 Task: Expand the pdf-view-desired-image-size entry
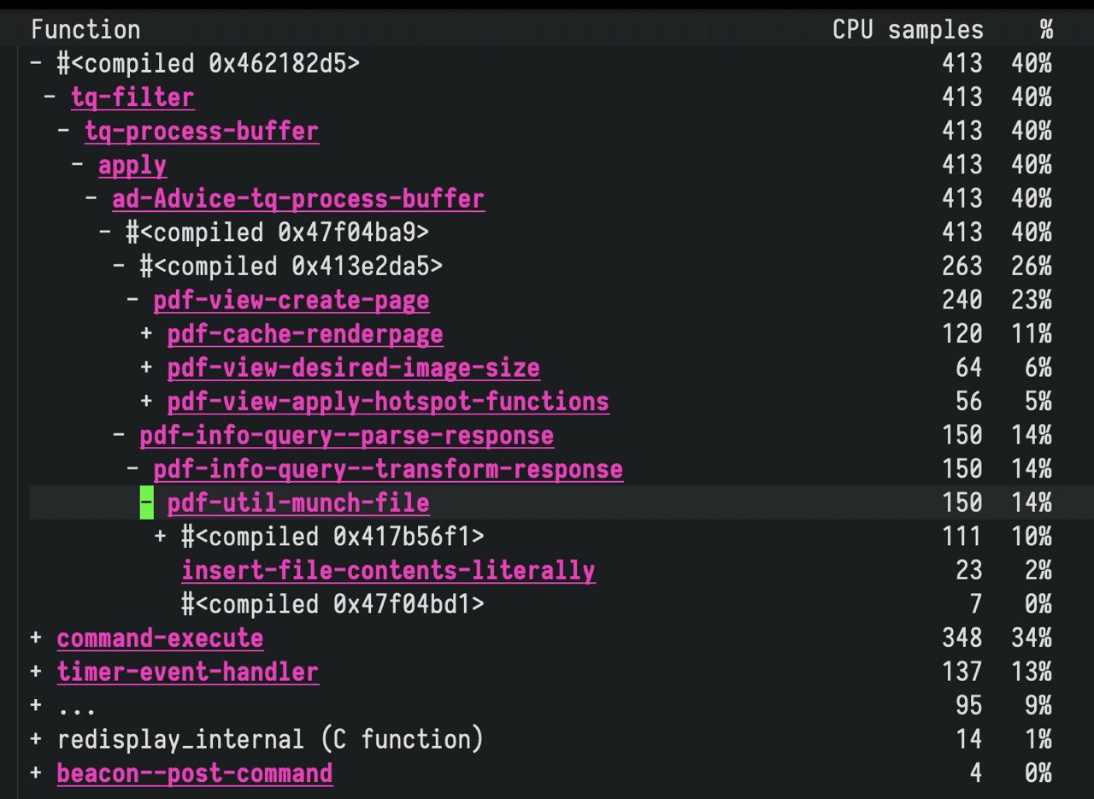146,368
